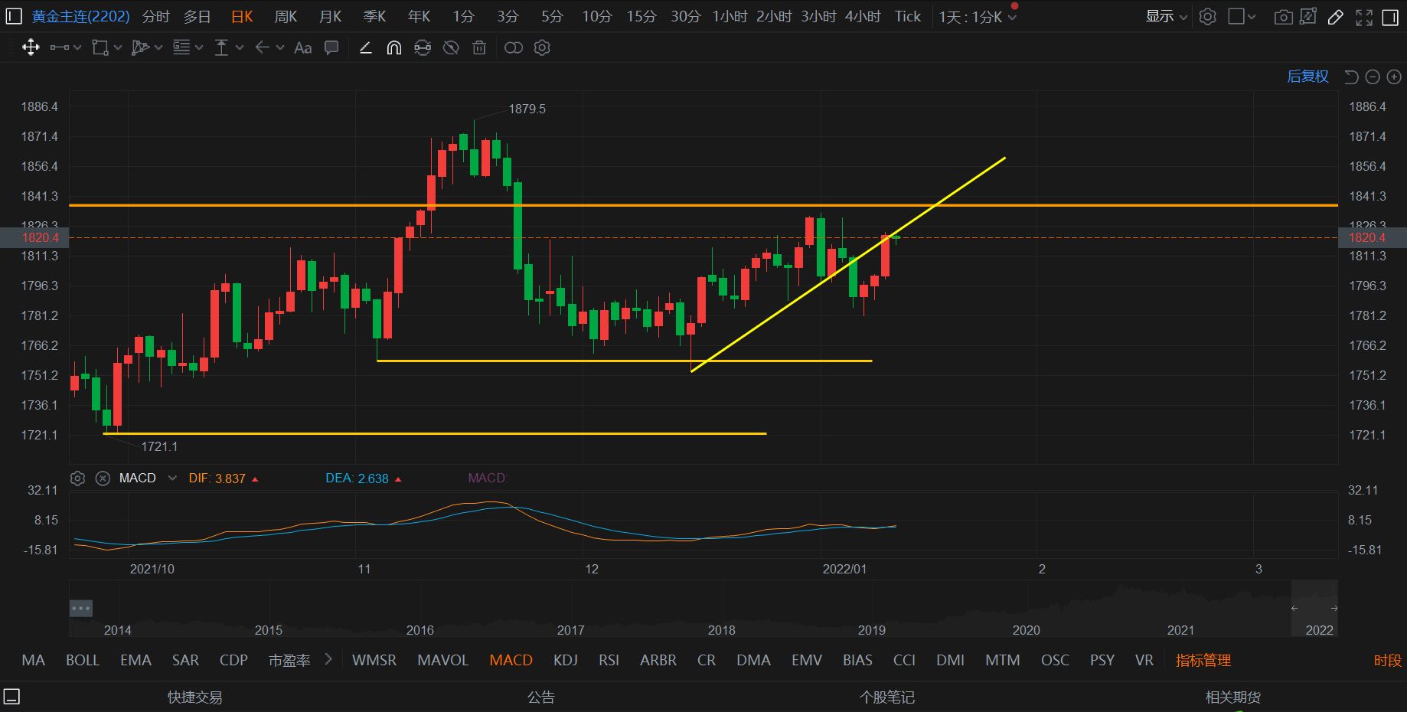
Task: Toggle hide all drawings eye icon
Action: [x=451, y=48]
